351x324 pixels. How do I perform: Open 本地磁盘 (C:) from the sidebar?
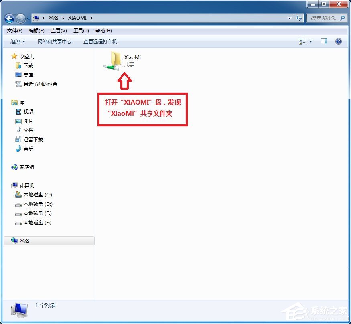(37, 195)
